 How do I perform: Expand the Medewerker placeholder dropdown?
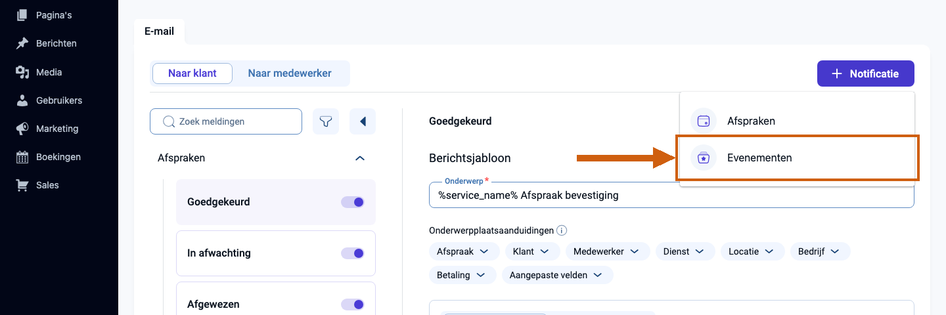[608, 251]
